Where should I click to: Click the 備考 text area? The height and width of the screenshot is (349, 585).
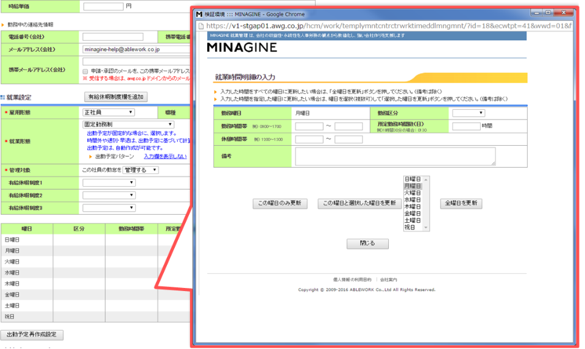(395, 156)
